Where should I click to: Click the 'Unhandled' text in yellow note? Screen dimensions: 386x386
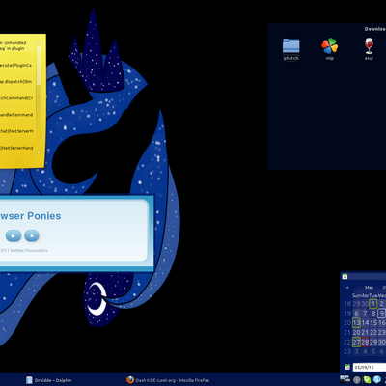pos(15,42)
